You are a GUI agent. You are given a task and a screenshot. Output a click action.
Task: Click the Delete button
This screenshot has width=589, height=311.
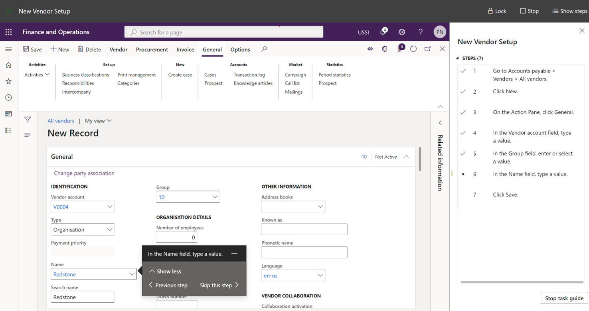(89, 49)
